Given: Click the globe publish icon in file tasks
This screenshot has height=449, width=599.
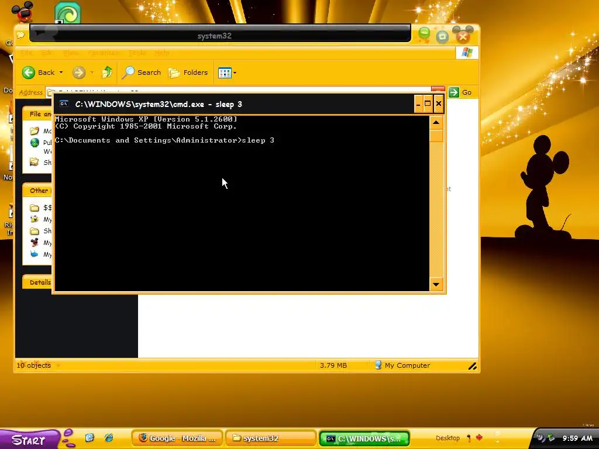Looking at the screenshot, I should 35,143.
